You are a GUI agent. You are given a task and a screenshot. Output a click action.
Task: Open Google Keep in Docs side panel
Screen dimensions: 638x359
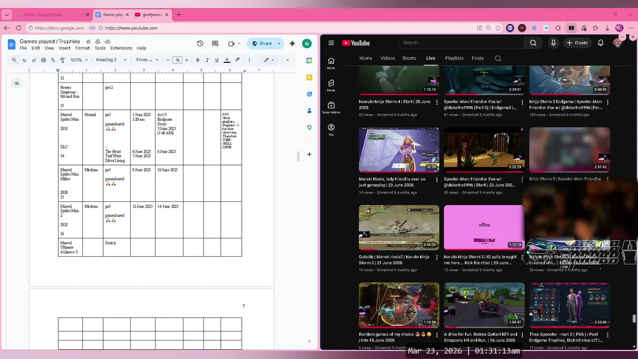tap(309, 77)
